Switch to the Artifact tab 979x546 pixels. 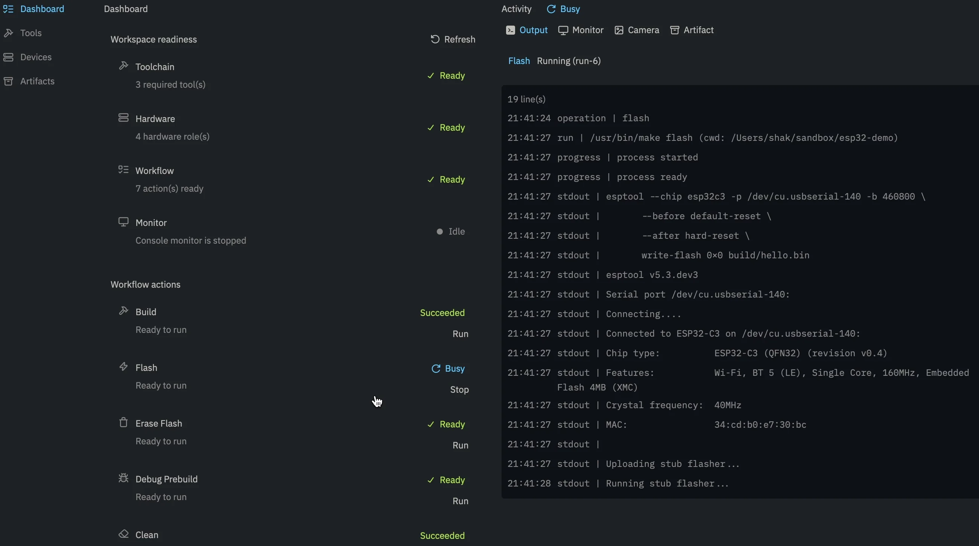click(692, 31)
